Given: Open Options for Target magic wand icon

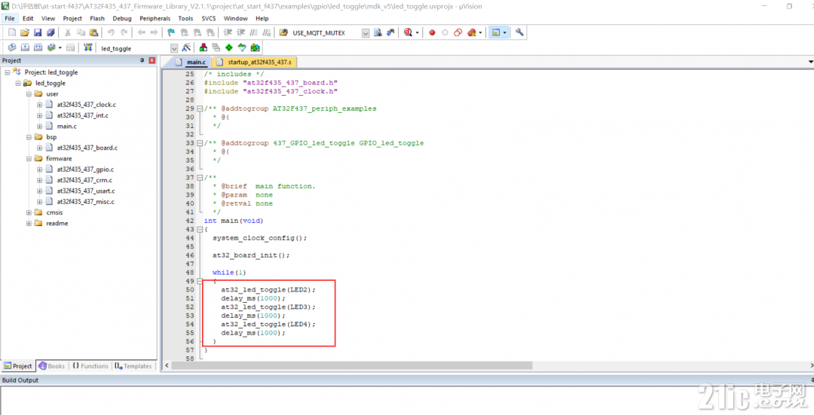Looking at the screenshot, I should click(x=186, y=47).
